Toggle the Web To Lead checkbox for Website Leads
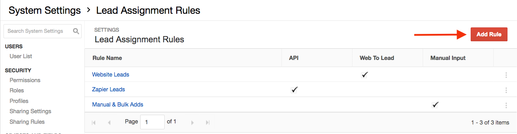 coord(364,75)
